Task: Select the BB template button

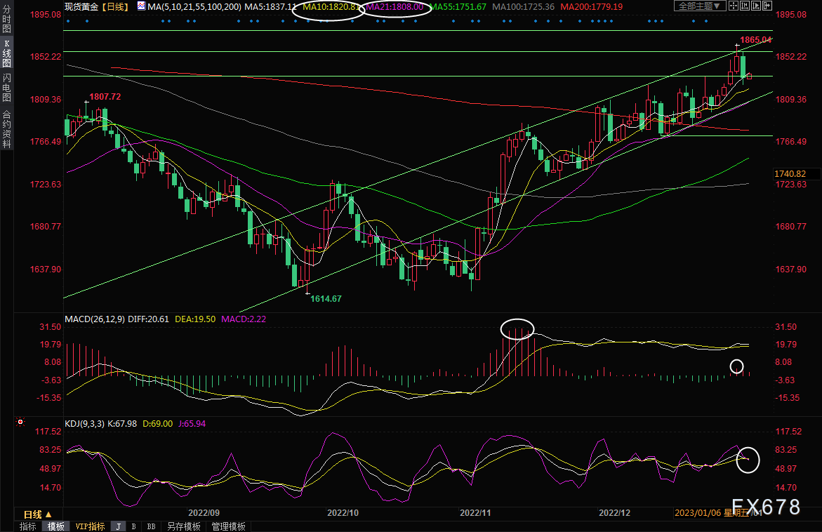Action: click(x=150, y=526)
